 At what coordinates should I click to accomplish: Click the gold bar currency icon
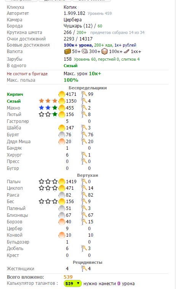[67, 52]
